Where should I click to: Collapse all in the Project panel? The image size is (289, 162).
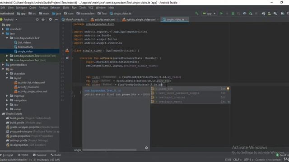(43, 19)
